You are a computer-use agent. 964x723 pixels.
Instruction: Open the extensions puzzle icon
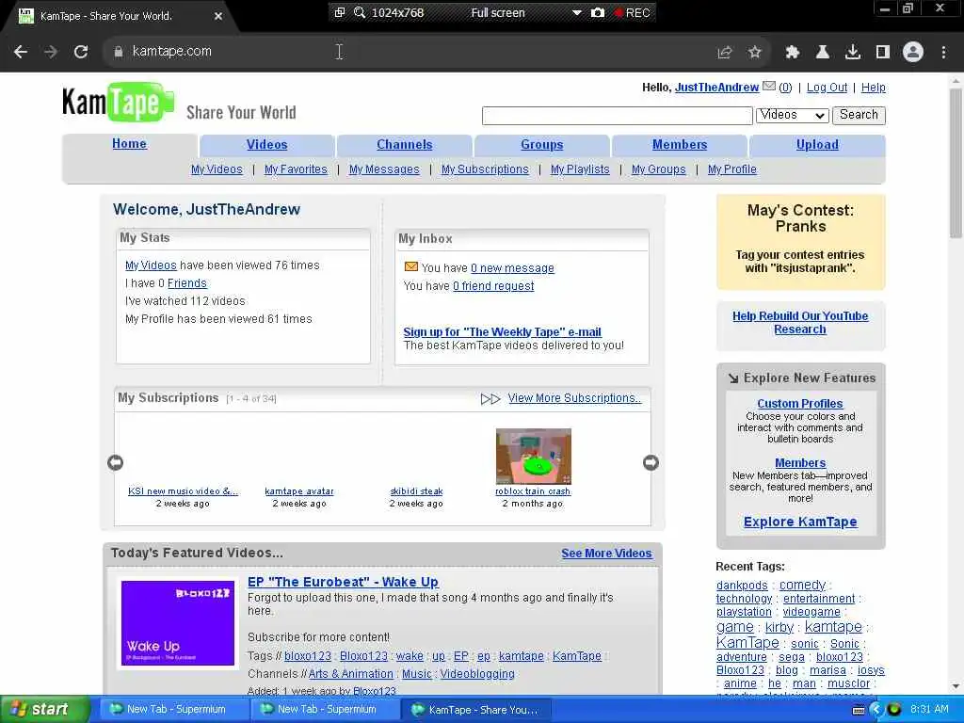point(793,53)
